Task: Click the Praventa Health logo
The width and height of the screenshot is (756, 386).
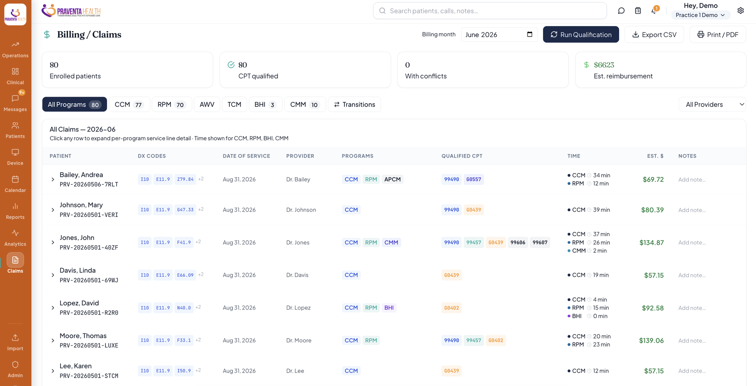Action: tap(71, 11)
